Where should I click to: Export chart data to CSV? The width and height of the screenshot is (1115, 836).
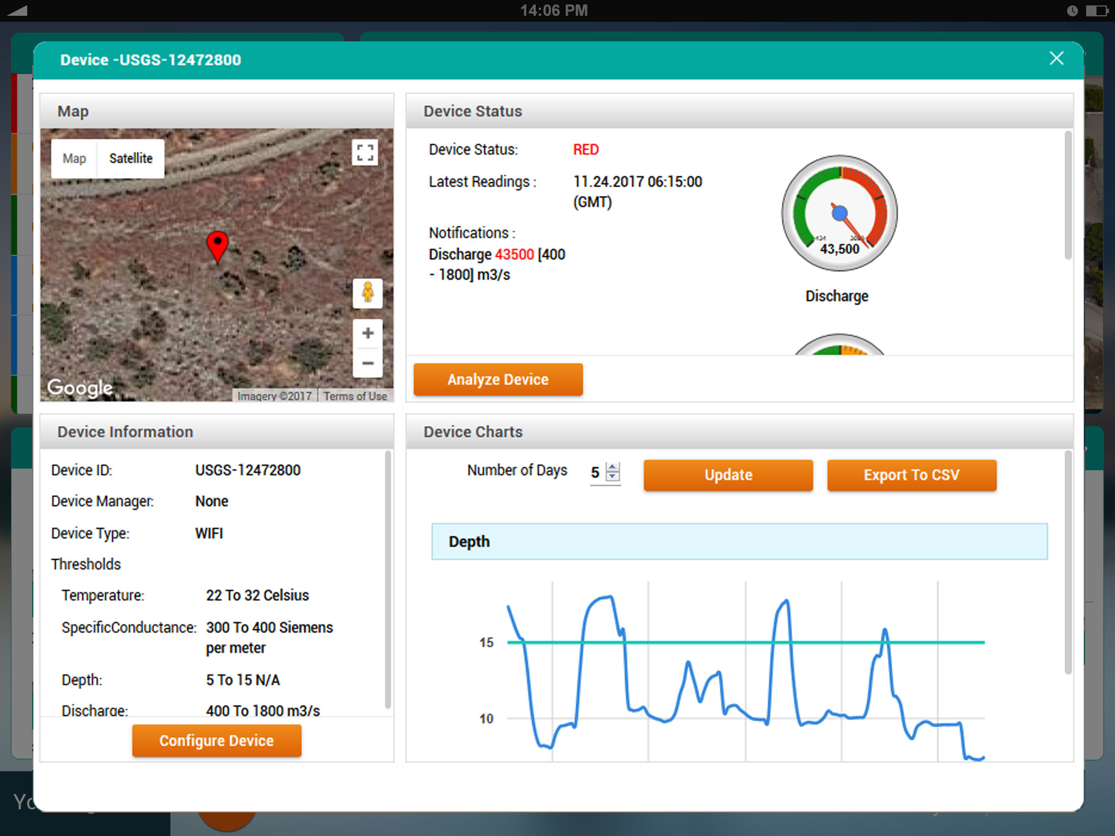pos(911,475)
